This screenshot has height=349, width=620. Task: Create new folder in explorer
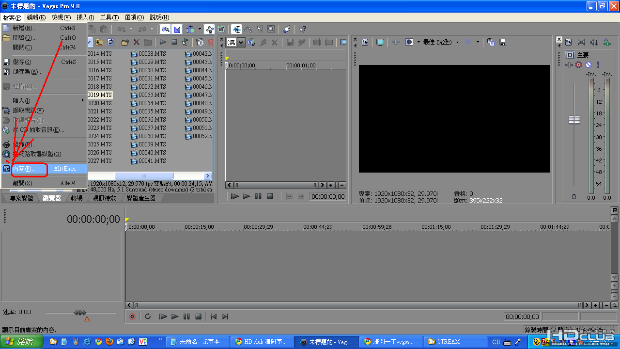coord(125,42)
